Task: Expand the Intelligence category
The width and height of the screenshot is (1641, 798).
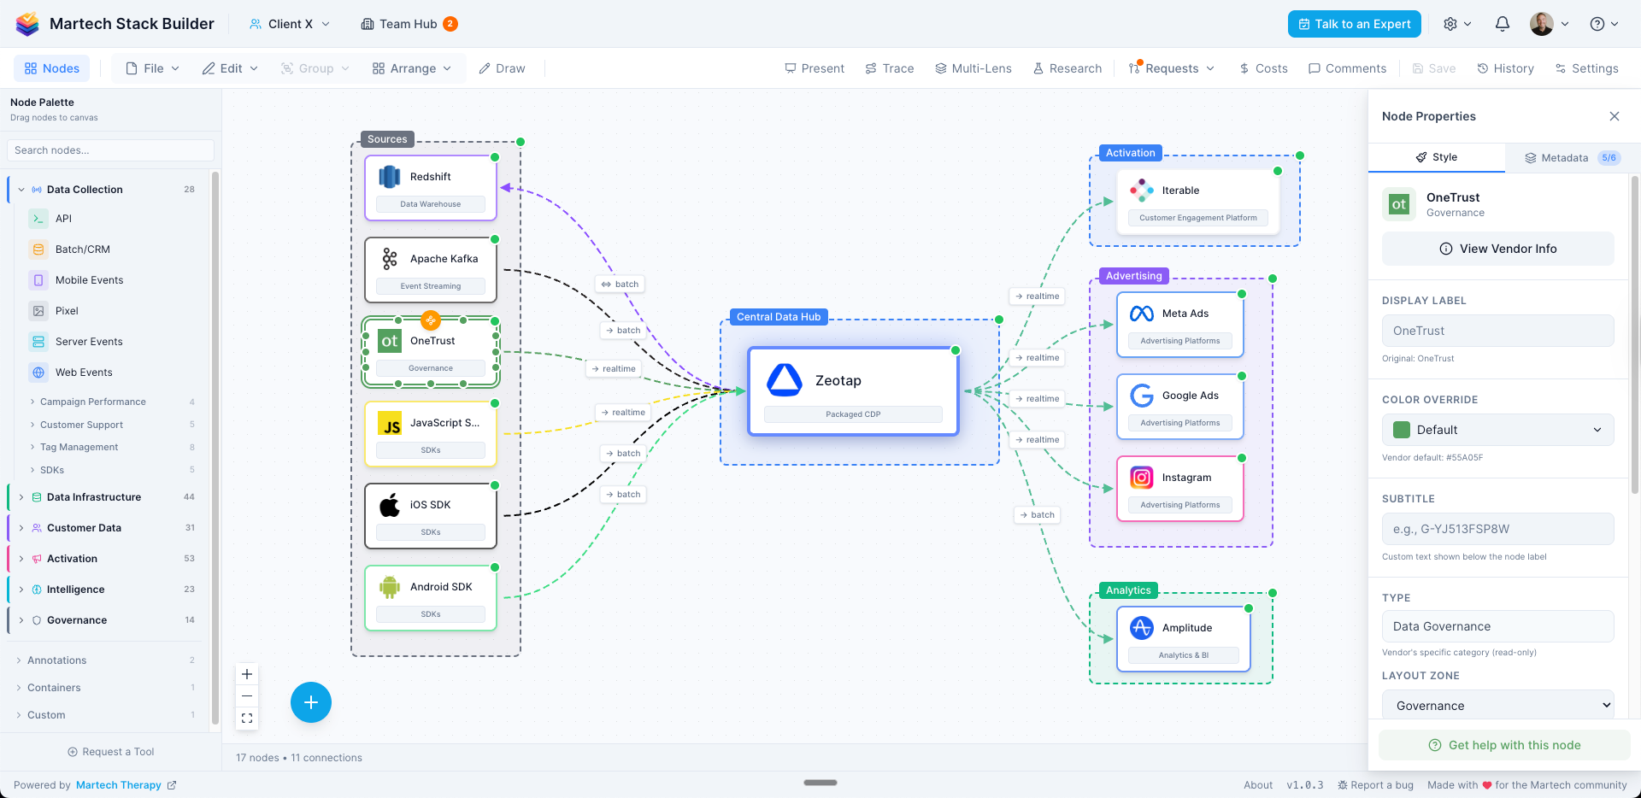Action: click(x=21, y=590)
